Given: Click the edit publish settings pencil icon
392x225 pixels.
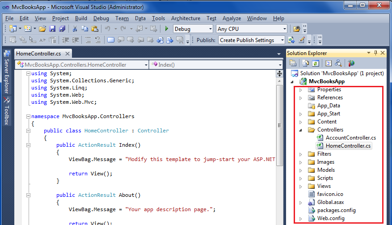Looking at the screenshot, I should point(302,40).
